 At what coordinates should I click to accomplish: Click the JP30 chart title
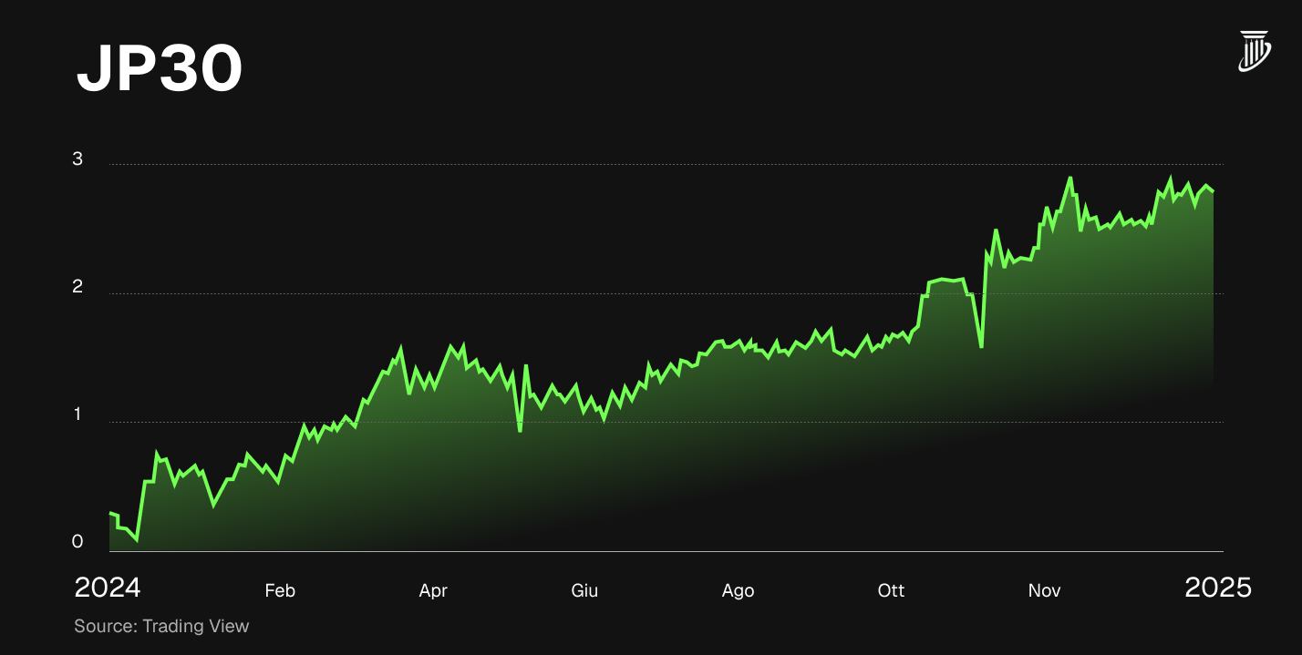pyautogui.click(x=160, y=69)
